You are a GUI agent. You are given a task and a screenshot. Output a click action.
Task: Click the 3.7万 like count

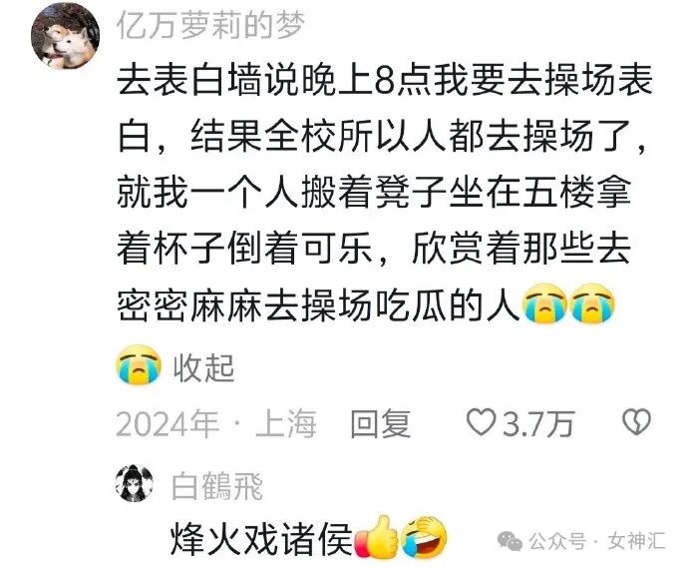(538, 424)
